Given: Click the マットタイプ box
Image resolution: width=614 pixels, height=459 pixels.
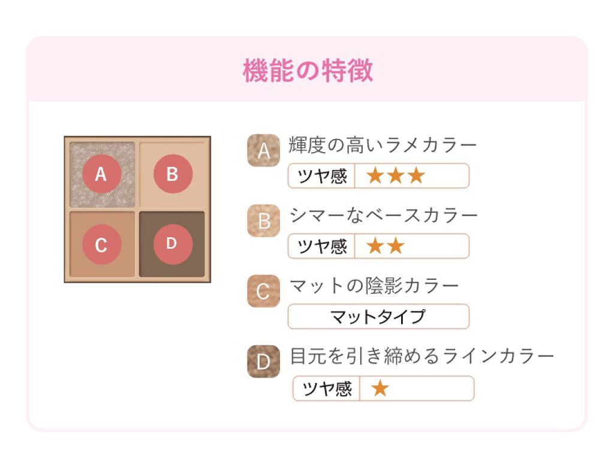Looking at the screenshot, I should [378, 316].
